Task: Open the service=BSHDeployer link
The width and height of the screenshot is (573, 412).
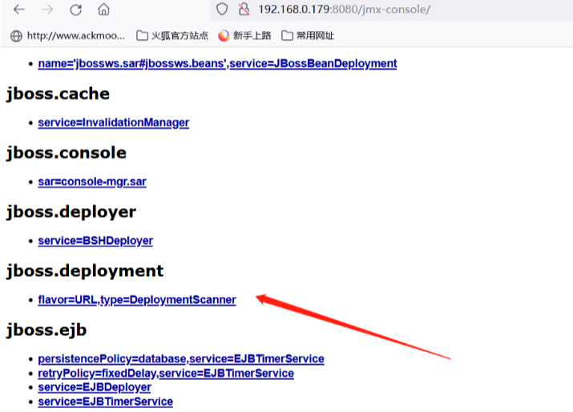Action: 95,241
